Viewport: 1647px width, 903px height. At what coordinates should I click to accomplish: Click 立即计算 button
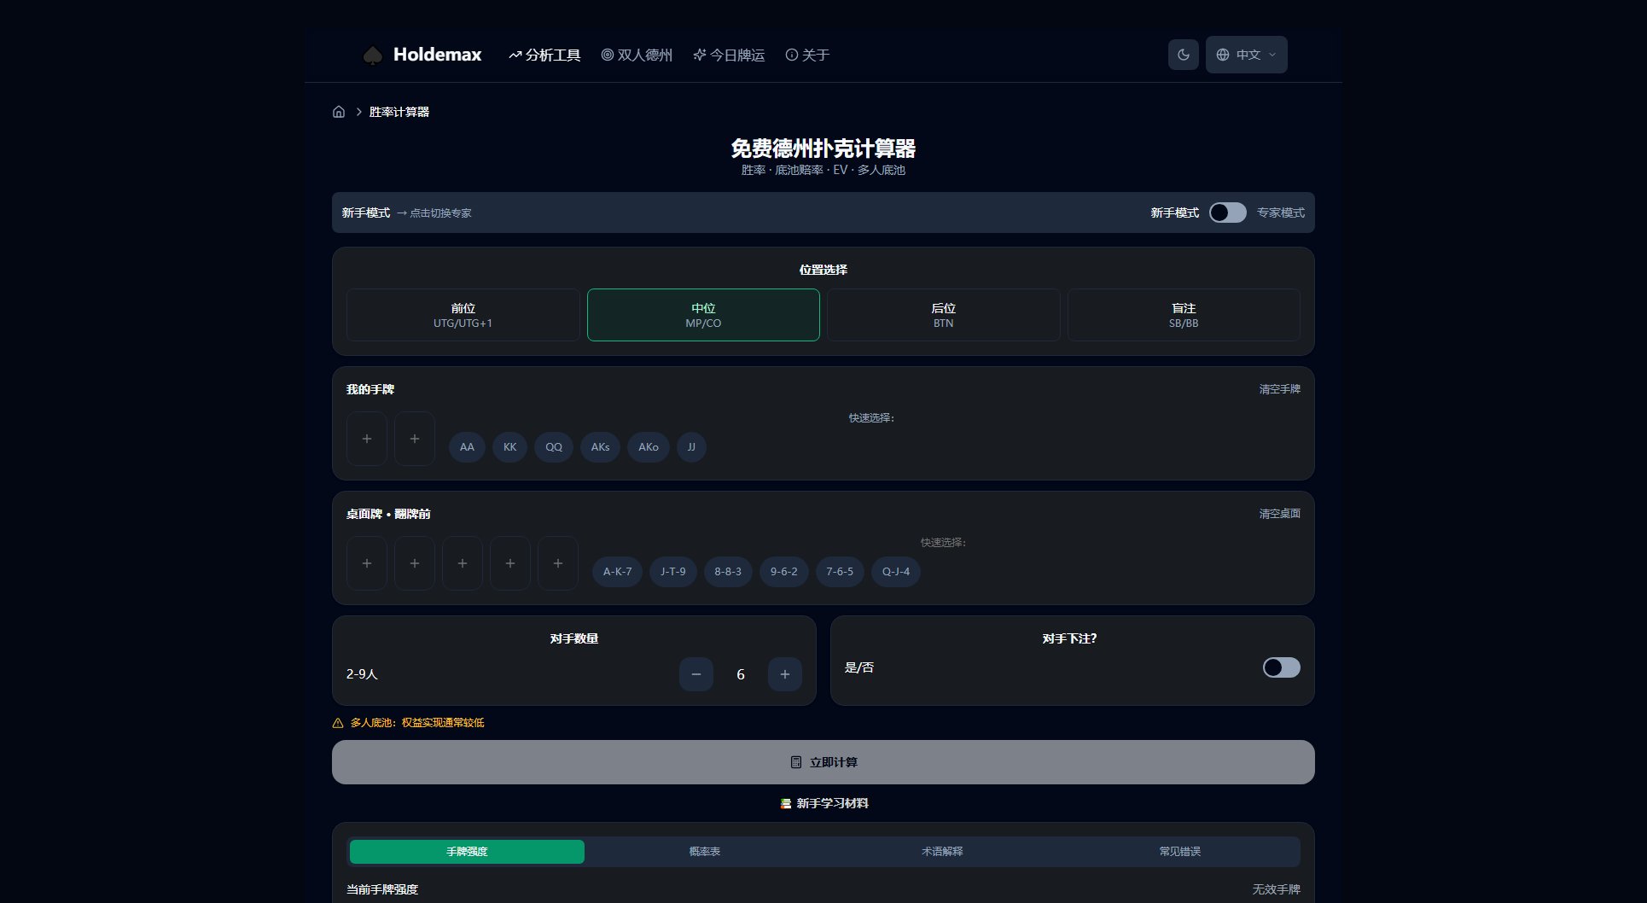click(x=823, y=762)
